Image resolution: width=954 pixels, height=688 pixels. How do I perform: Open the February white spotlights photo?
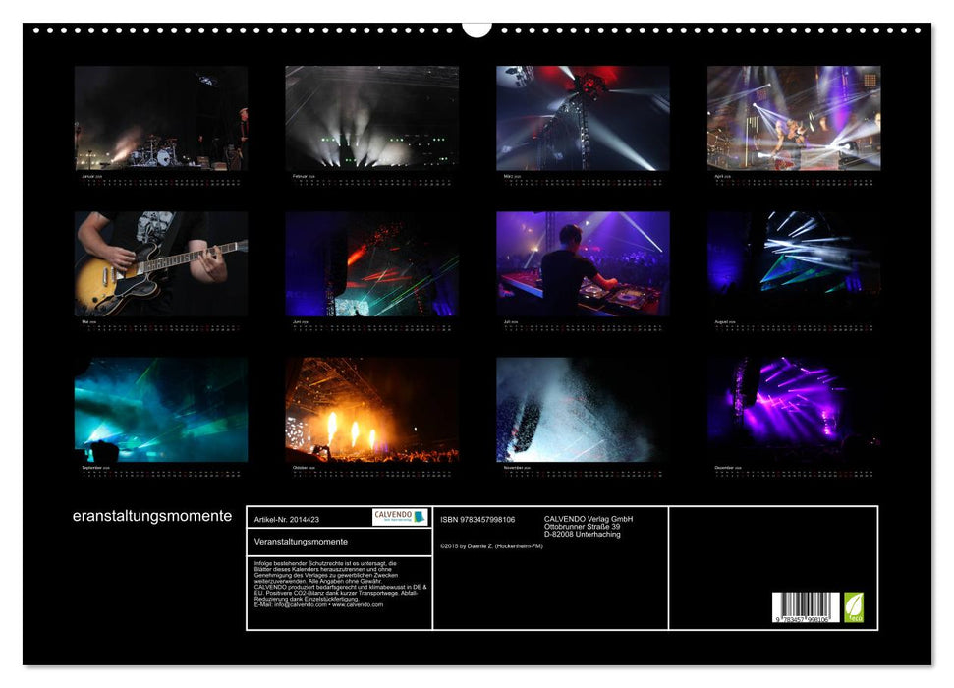tap(371, 118)
